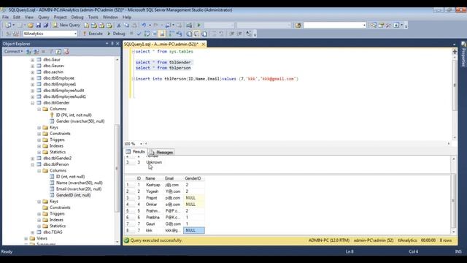Switch to the Messages tab
This screenshot has width=467, height=263.
click(161, 153)
